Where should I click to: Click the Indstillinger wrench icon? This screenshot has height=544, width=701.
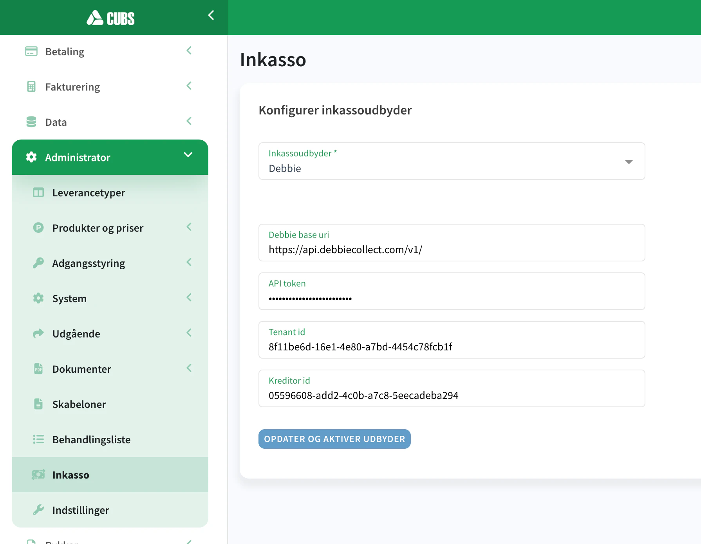coord(38,510)
